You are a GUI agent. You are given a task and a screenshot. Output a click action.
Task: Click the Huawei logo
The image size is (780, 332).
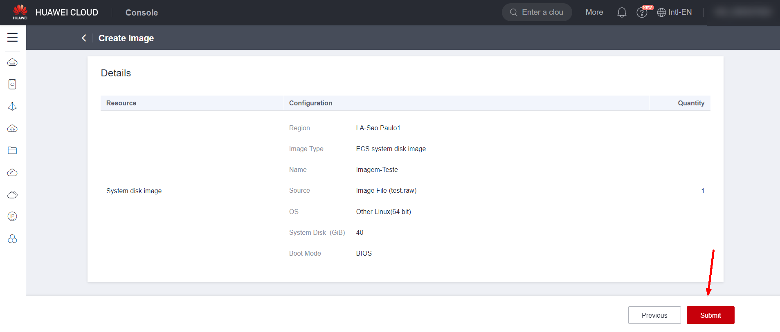(20, 12)
